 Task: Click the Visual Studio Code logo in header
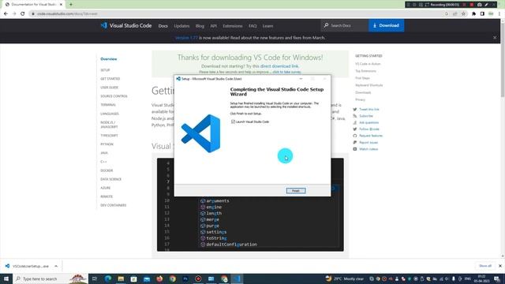point(126,25)
